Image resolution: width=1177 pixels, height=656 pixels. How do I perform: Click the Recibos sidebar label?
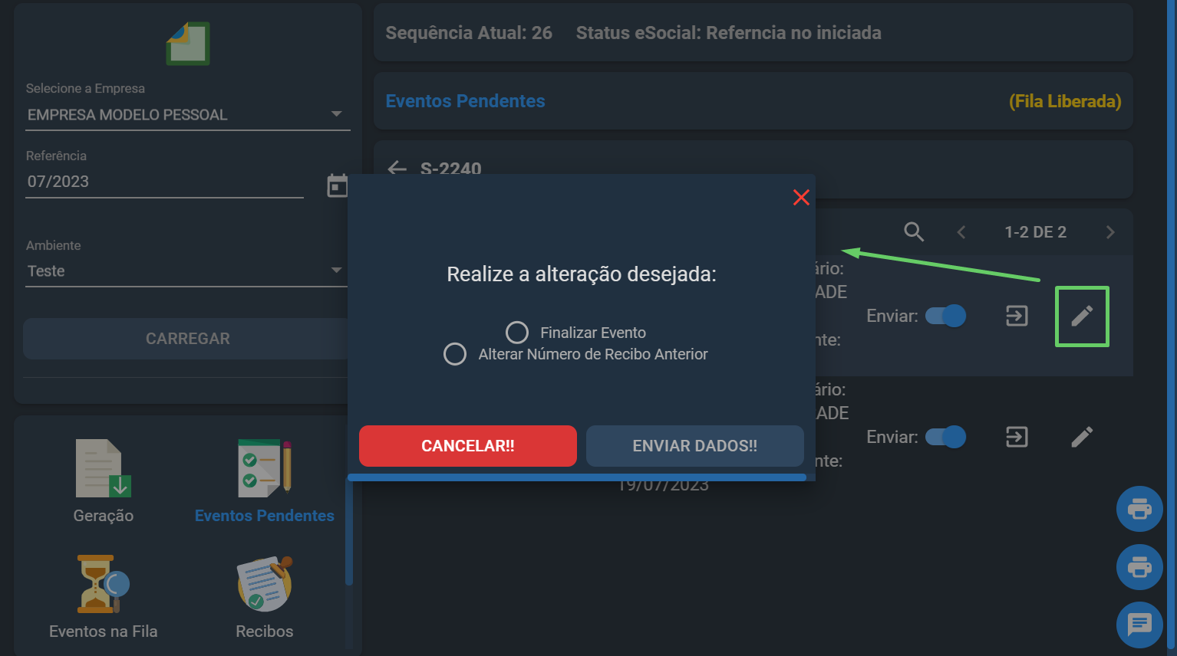pyautogui.click(x=265, y=631)
